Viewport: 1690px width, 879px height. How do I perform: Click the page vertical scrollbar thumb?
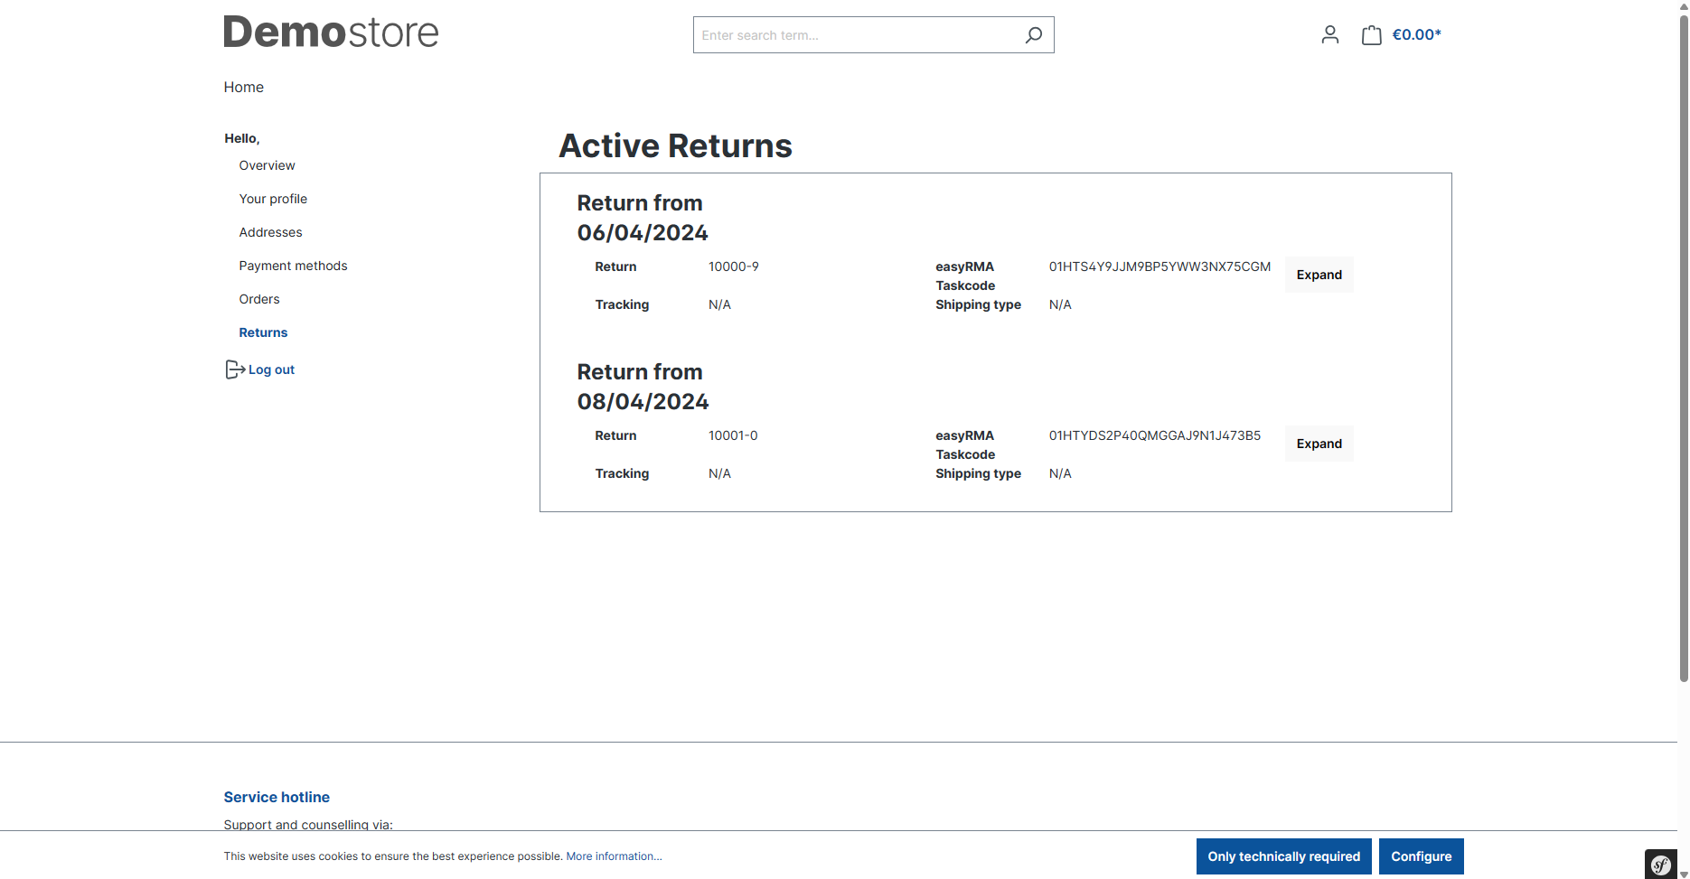point(1684,348)
